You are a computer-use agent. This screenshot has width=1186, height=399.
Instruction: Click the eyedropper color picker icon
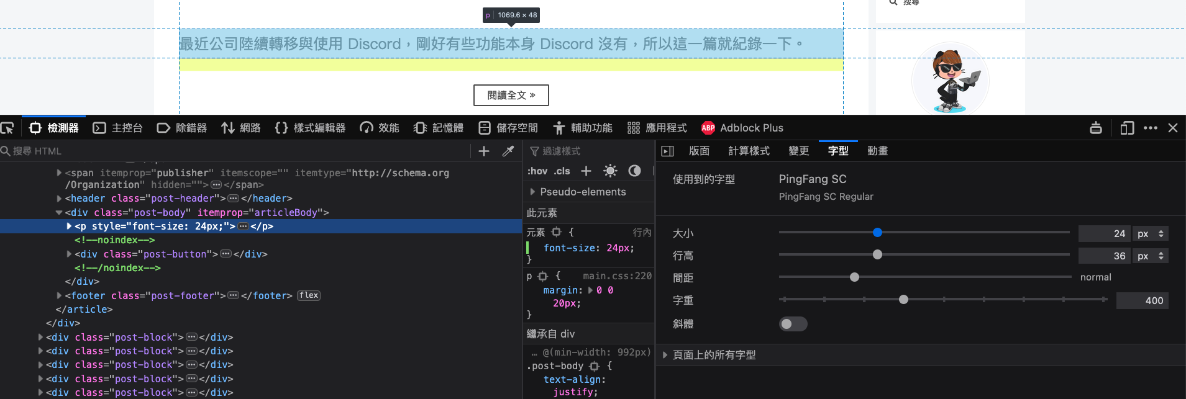click(x=508, y=151)
